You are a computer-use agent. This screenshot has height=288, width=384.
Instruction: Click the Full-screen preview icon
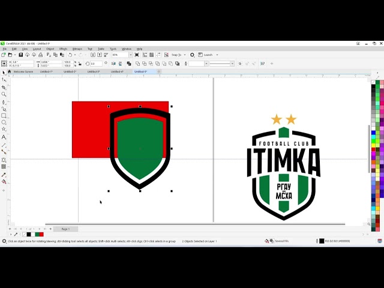click(x=137, y=55)
